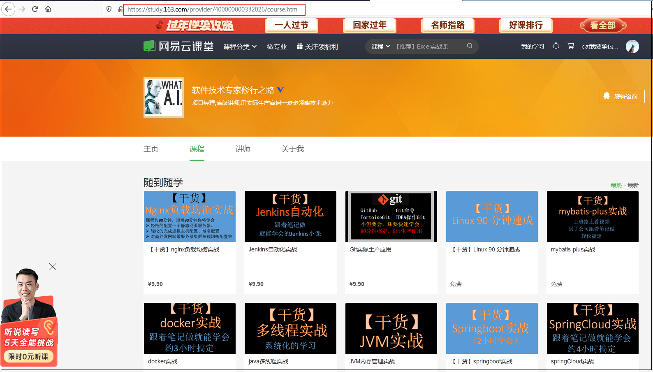The height and width of the screenshot is (372, 653).
Task: Open 多线程实战 course thumbnail
Action: pyautogui.click(x=290, y=328)
